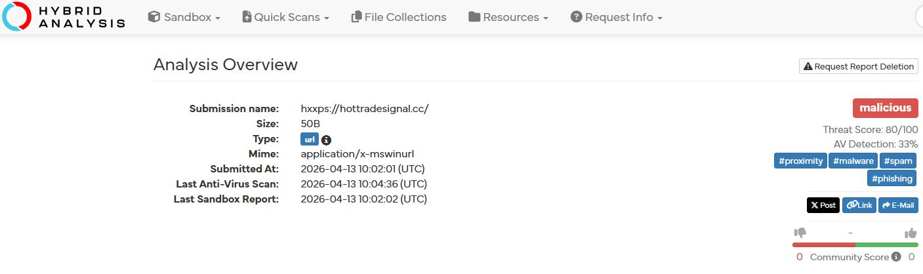The image size is (923, 274).
Task: Click Request Report Deletion button
Action: tap(859, 66)
